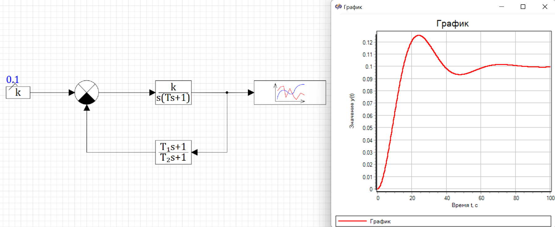Image resolution: width=555 pixels, height=227 pixels.
Task: Maximize the График window
Action: coord(523,6)
